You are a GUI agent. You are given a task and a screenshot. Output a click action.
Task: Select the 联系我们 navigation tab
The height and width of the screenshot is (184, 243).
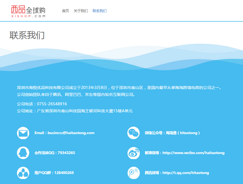coord(100,11)
